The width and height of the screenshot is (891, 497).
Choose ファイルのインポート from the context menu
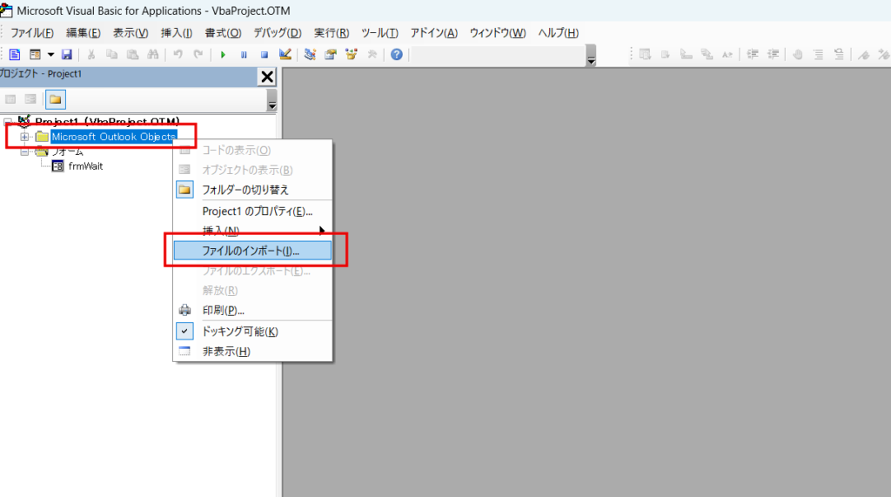pyautogui.click(x=251, y=251)
